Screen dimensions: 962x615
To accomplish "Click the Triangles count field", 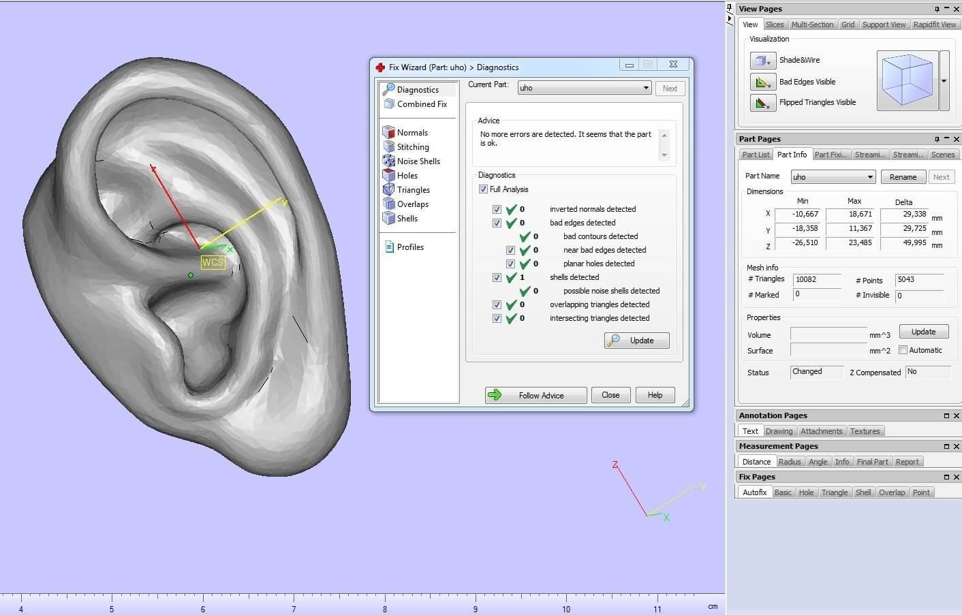I will click(816, 279).
